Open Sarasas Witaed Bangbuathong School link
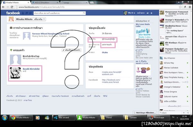 coord(51,33)
